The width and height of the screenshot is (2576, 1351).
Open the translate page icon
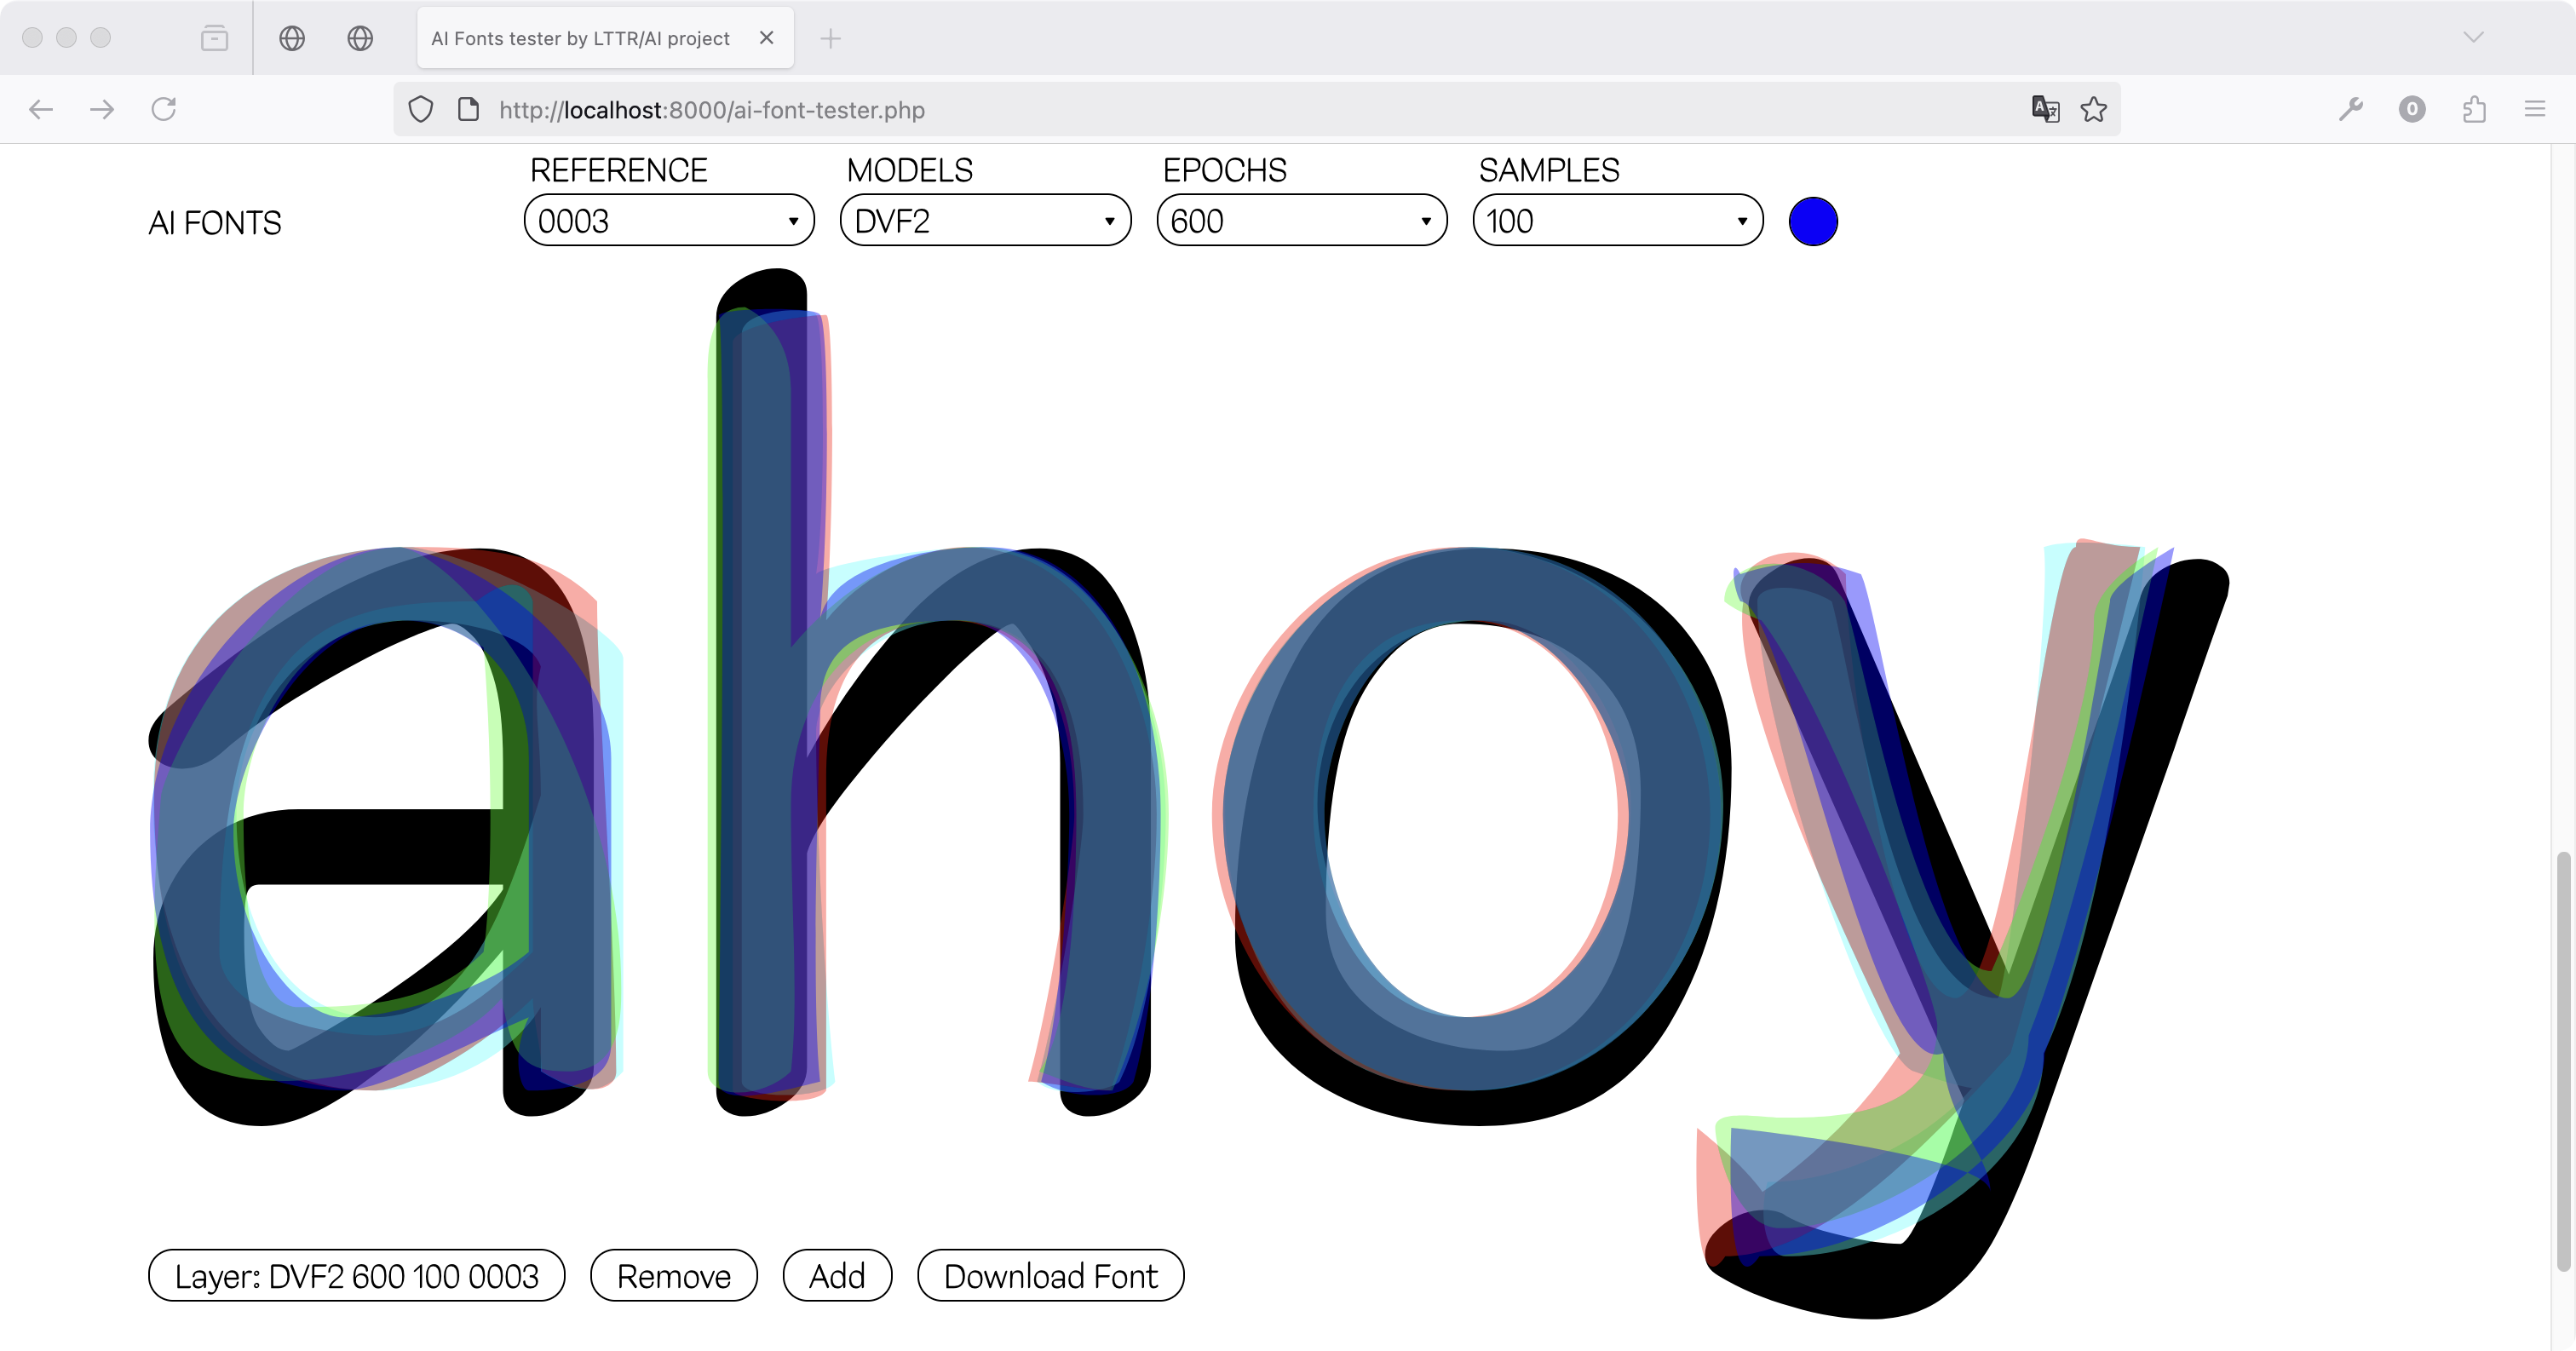point(2045,109)
